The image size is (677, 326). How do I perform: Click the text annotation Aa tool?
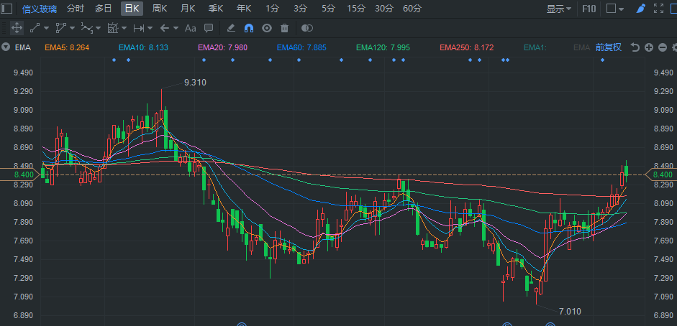(x=191, y=28)
